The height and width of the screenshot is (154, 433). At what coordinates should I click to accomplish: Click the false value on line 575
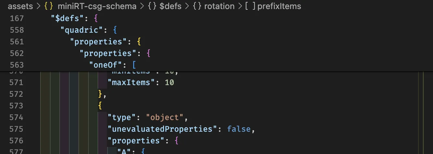239,129
